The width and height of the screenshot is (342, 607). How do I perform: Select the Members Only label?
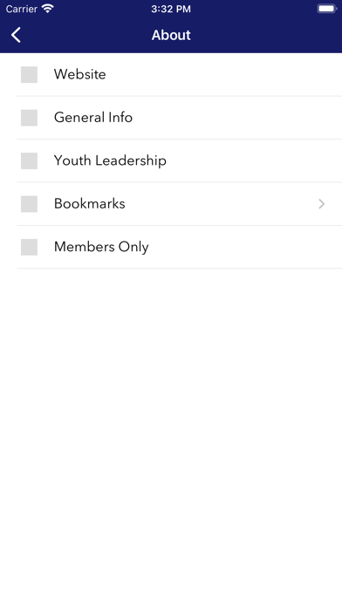pos(101,247)
